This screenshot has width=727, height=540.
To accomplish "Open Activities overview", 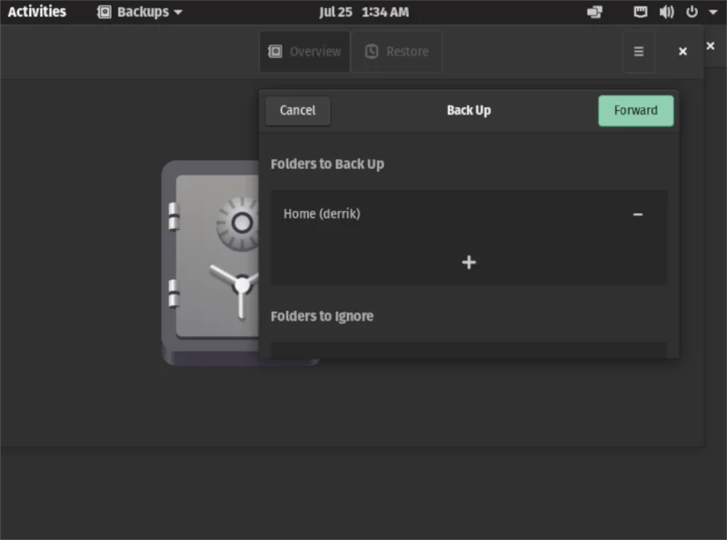I will pos(37,12).
